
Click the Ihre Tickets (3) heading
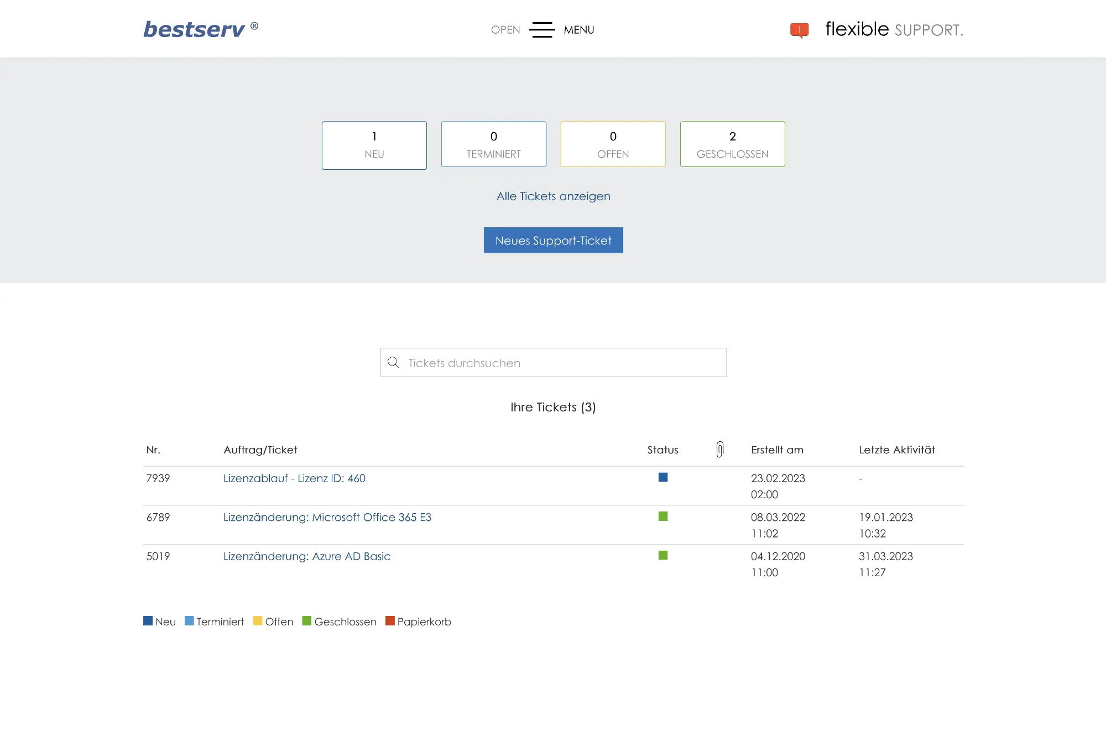tap(553, 408)
